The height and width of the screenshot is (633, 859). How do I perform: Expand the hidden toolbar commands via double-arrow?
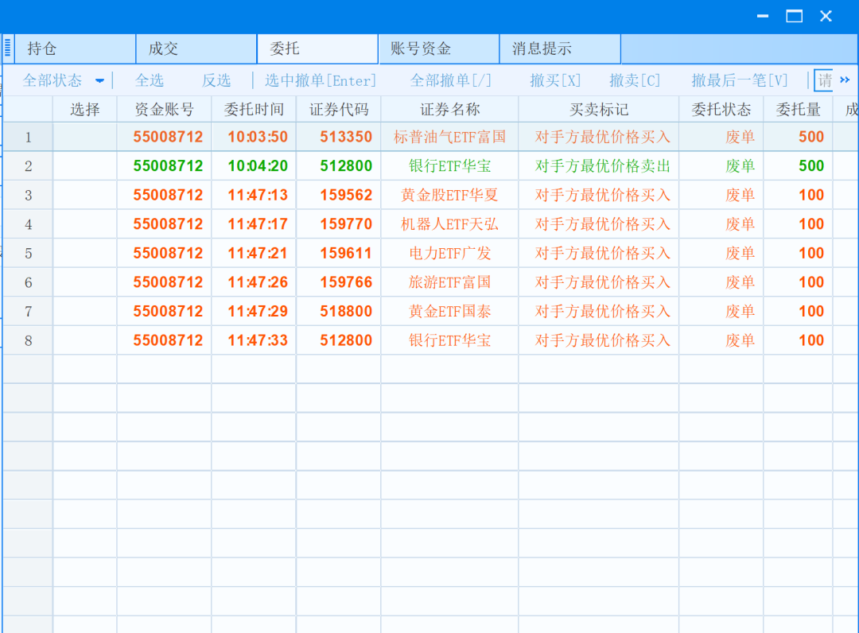pos(845,80)
